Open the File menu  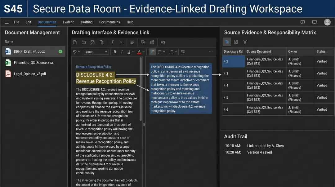[16, 22]
